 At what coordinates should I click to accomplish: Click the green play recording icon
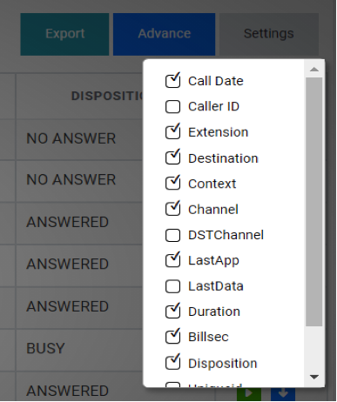249,394
